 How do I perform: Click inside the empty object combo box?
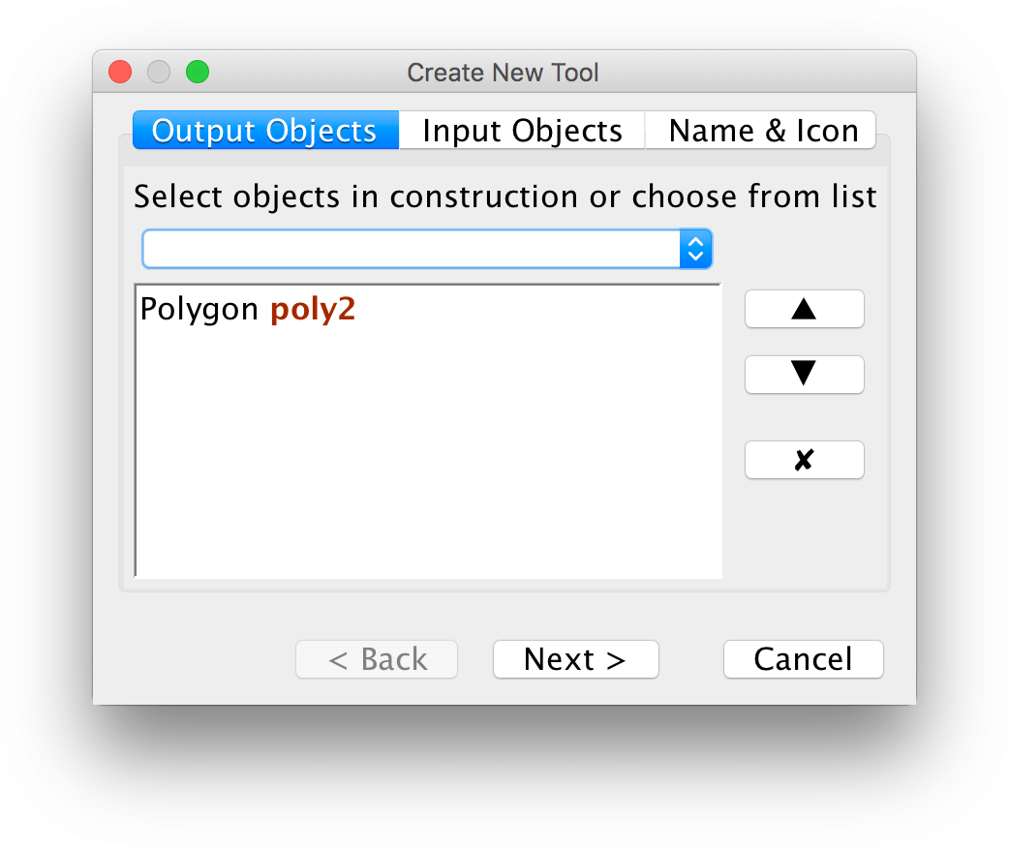(x=412, y=249)
